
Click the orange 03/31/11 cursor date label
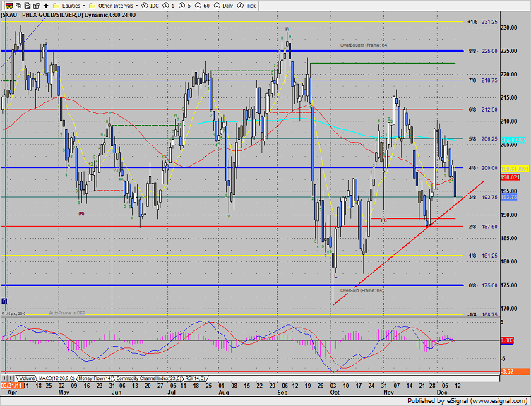[11, 386]
